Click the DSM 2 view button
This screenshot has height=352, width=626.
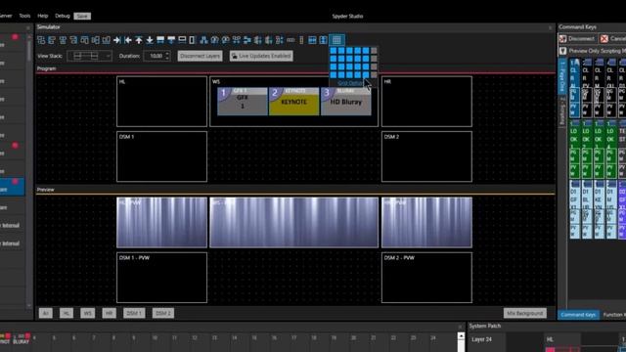tap(163, 313)
